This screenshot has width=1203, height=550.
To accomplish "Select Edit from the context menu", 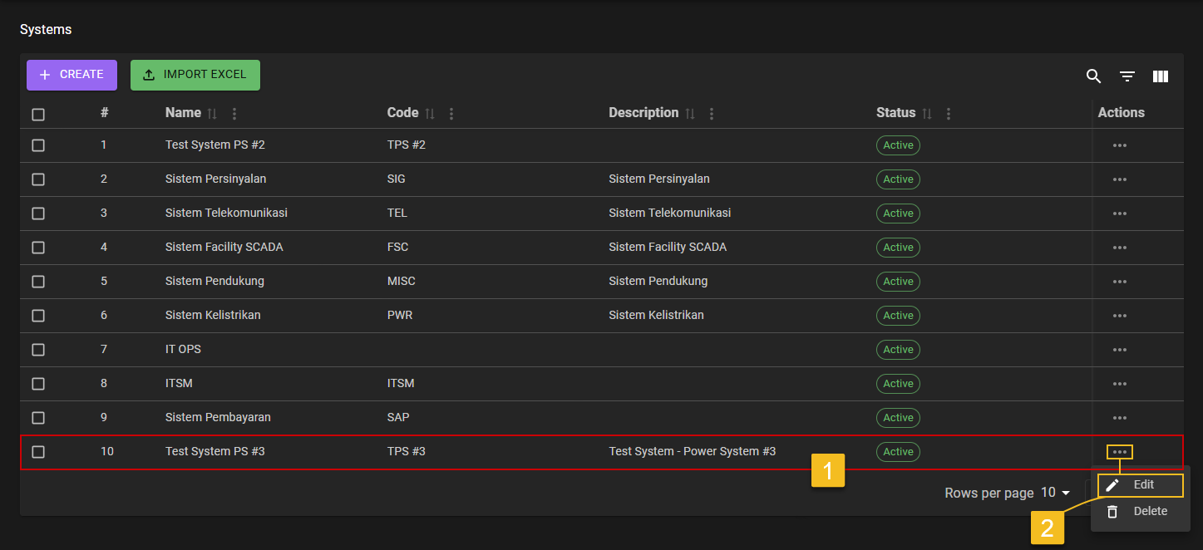I will point(1143,484).
